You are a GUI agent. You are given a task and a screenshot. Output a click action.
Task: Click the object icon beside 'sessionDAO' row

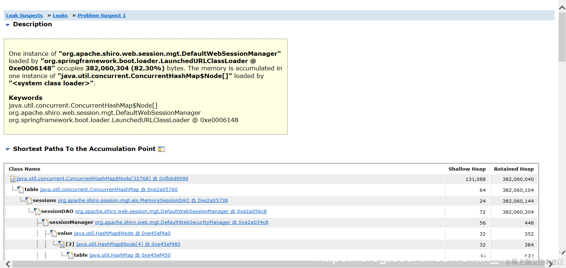point(37,211)
